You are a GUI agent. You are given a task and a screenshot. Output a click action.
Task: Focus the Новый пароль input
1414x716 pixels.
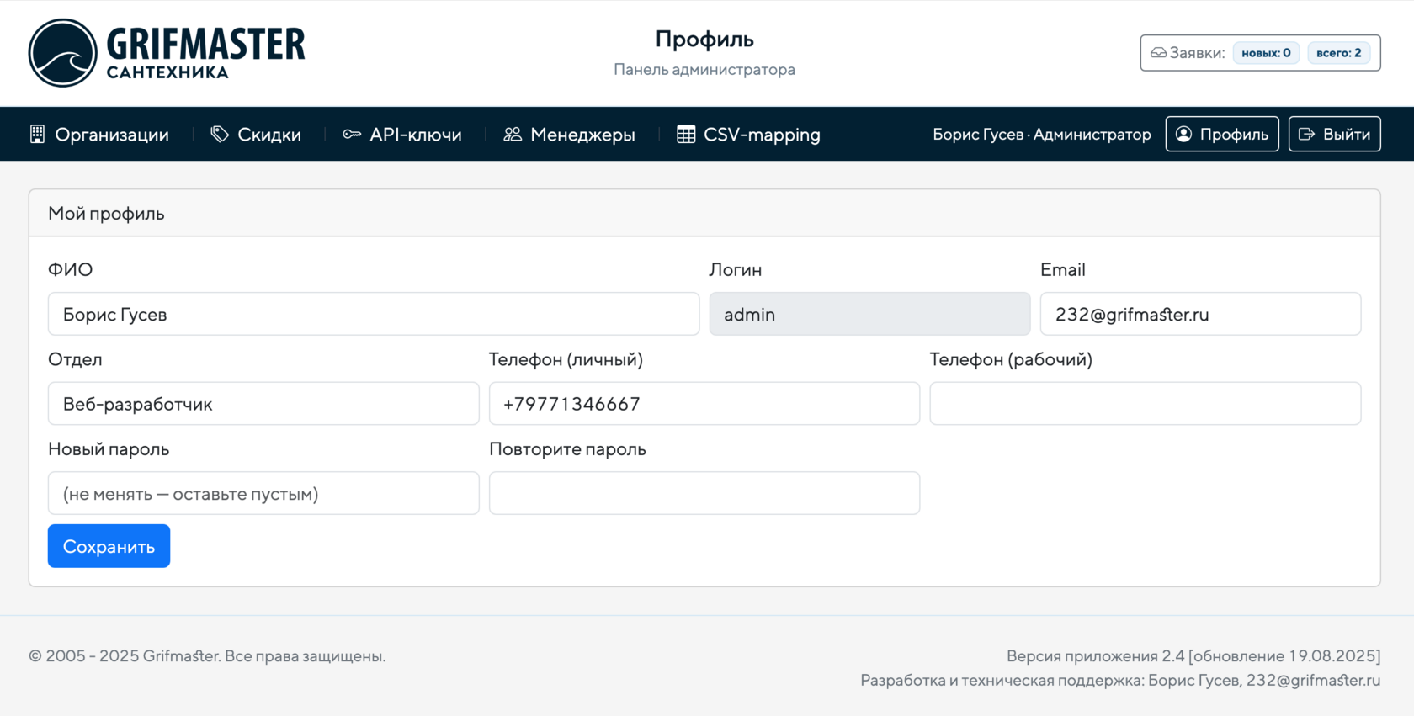263,493
